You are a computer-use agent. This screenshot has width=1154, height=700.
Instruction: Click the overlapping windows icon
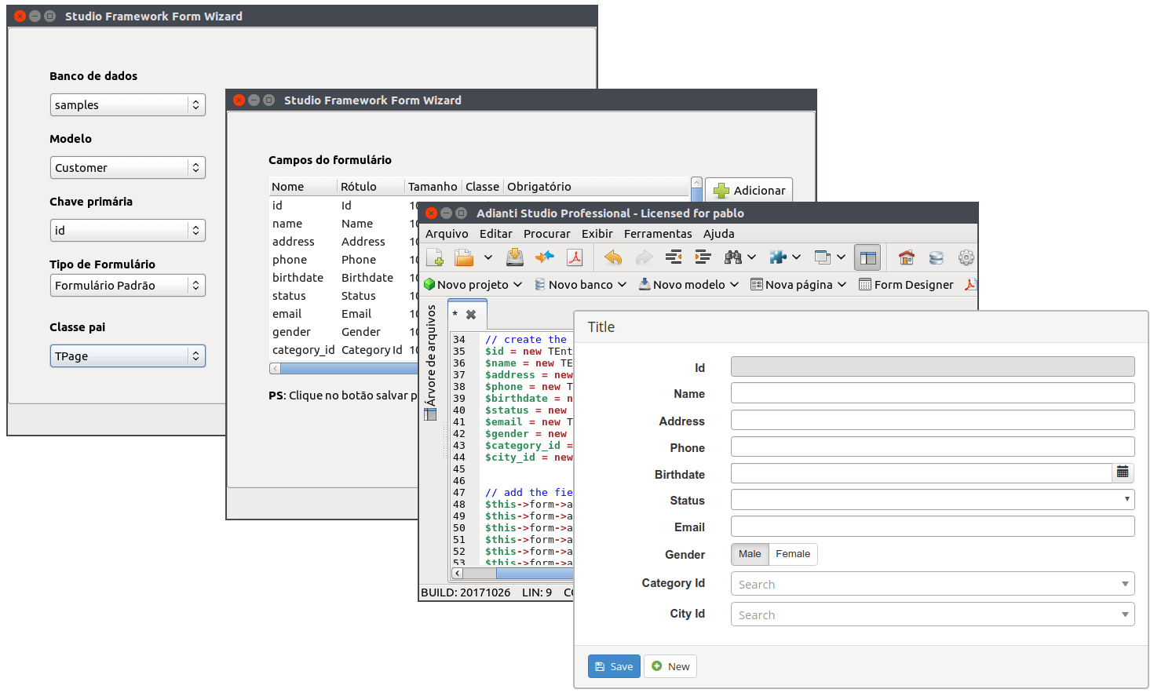[823, 257]
